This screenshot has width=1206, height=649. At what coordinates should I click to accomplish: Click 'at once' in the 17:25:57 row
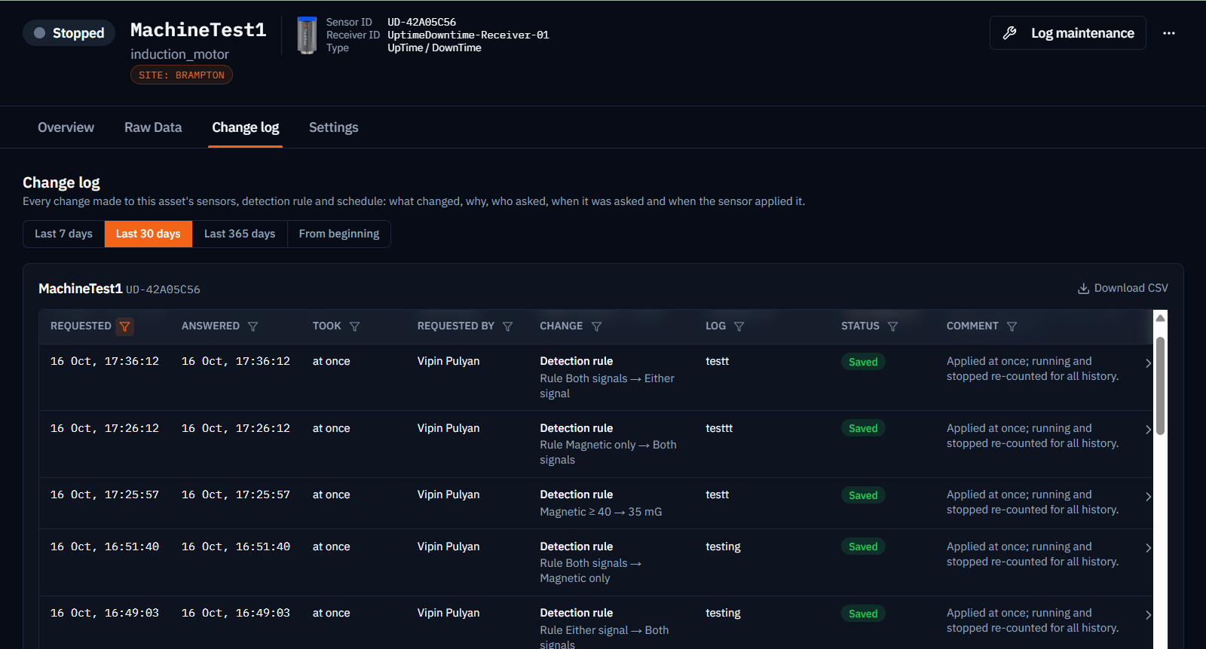(x=332, y=494)
